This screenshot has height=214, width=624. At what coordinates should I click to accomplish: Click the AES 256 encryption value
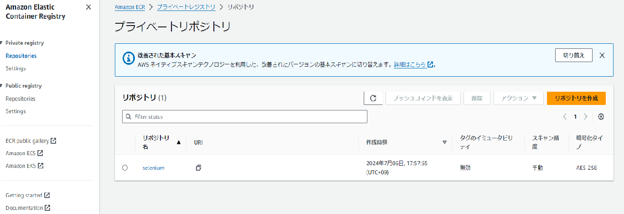click(587, 168)
